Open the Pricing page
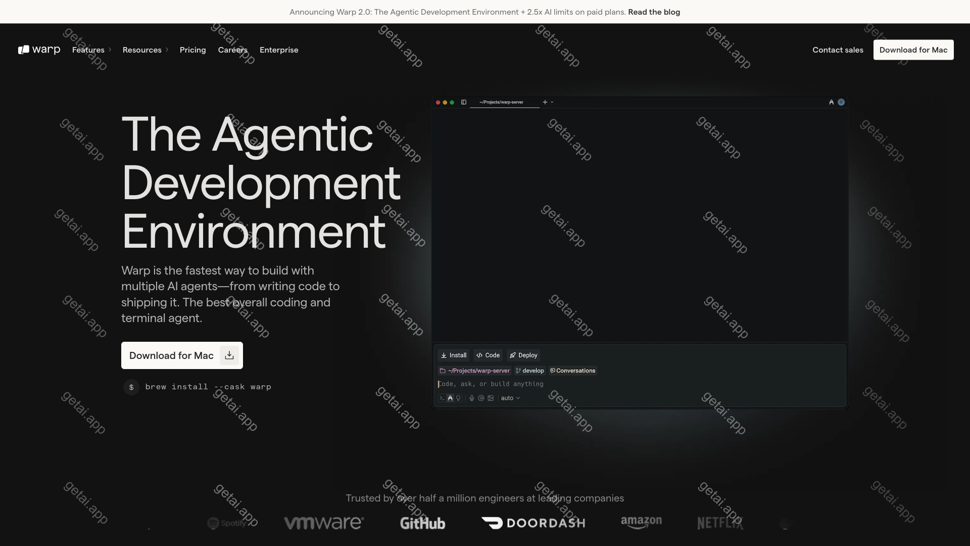 (193, 50)
